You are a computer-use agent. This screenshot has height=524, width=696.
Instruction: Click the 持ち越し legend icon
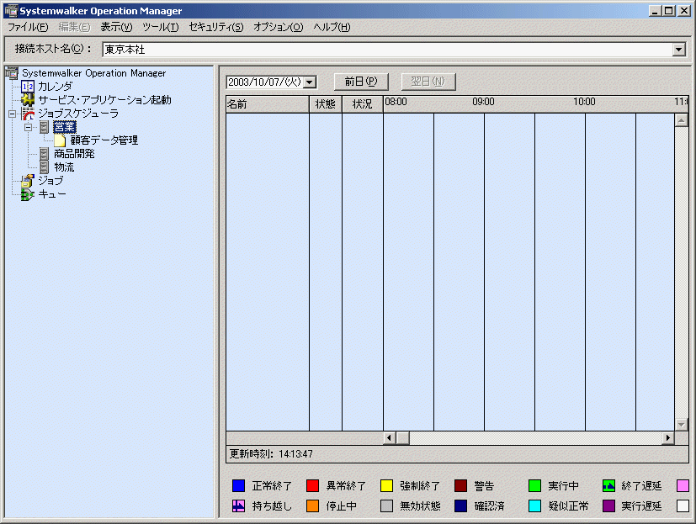point(238,505)
